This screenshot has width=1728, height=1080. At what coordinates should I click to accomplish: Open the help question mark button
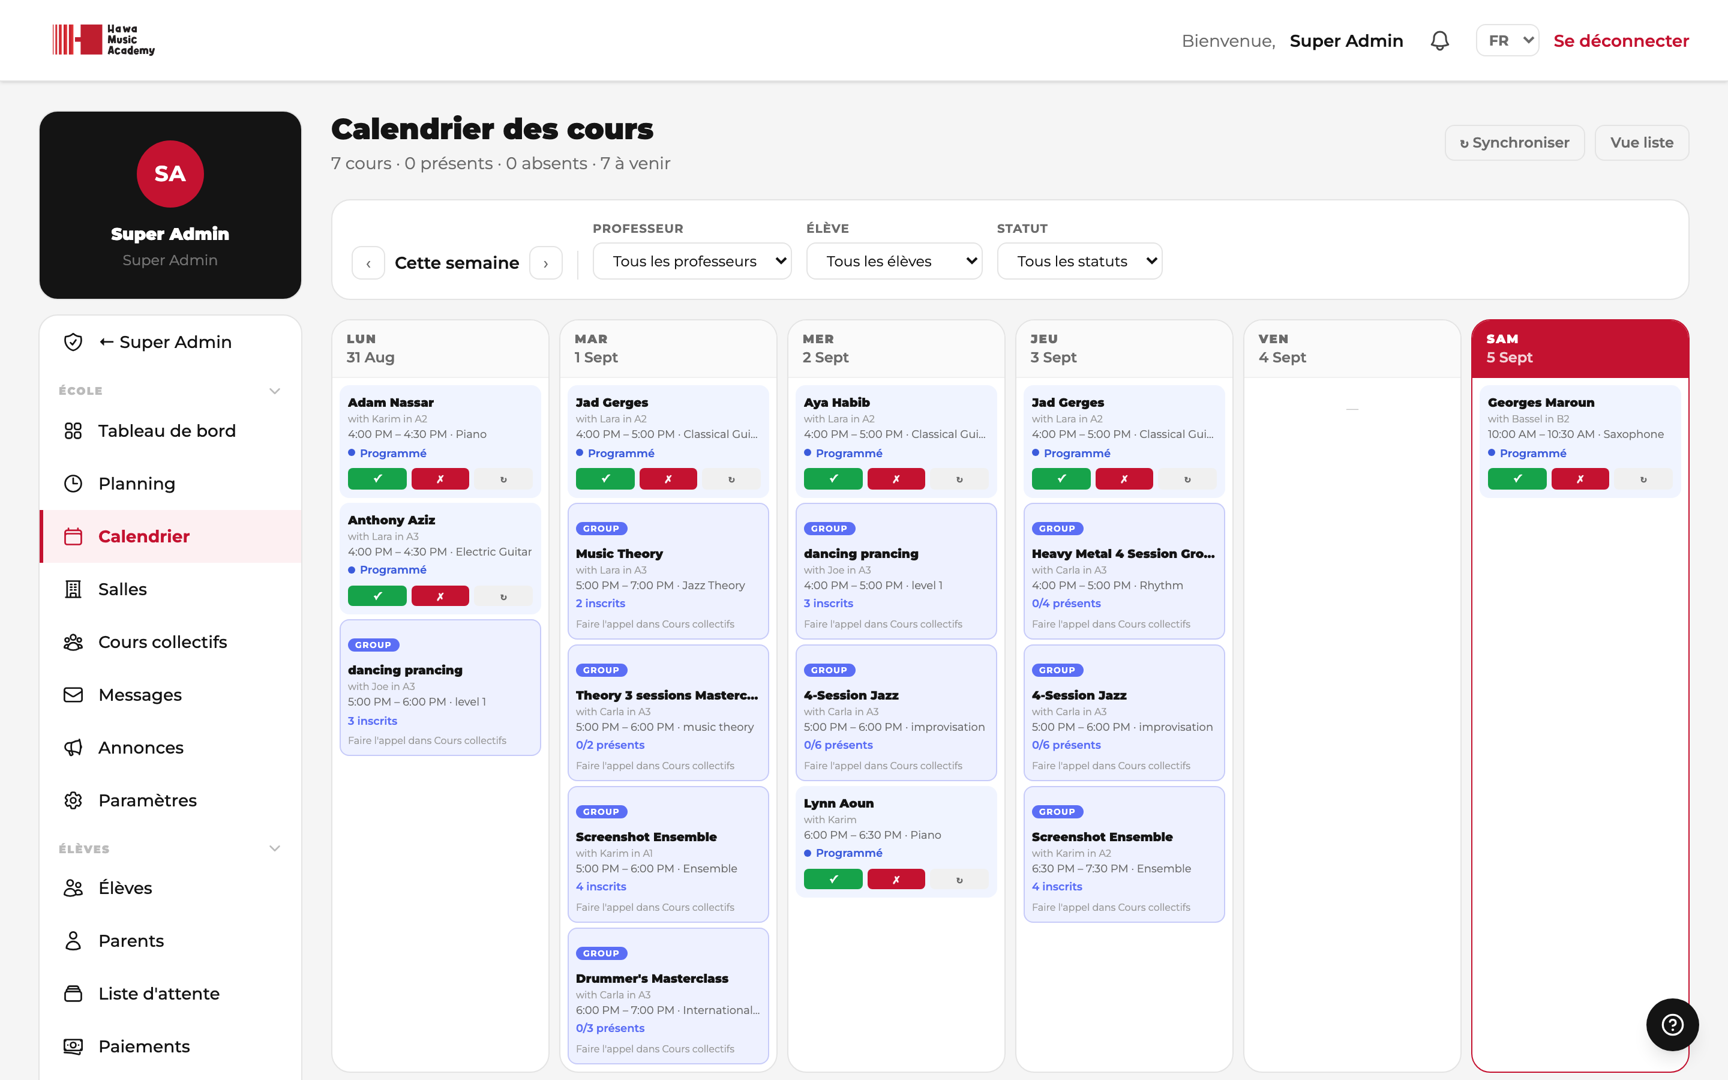point(1672,1024)
